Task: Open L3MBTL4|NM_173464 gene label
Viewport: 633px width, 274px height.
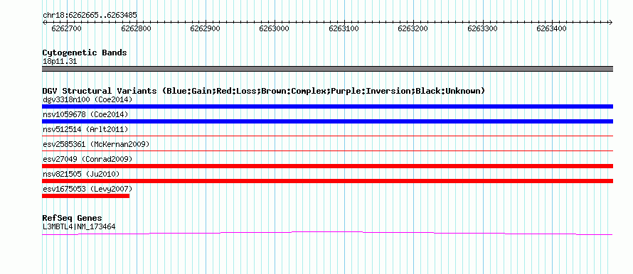Action: point(79,227)
